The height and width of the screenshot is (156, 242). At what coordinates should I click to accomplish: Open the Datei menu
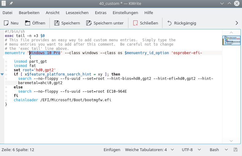[7, 13]
